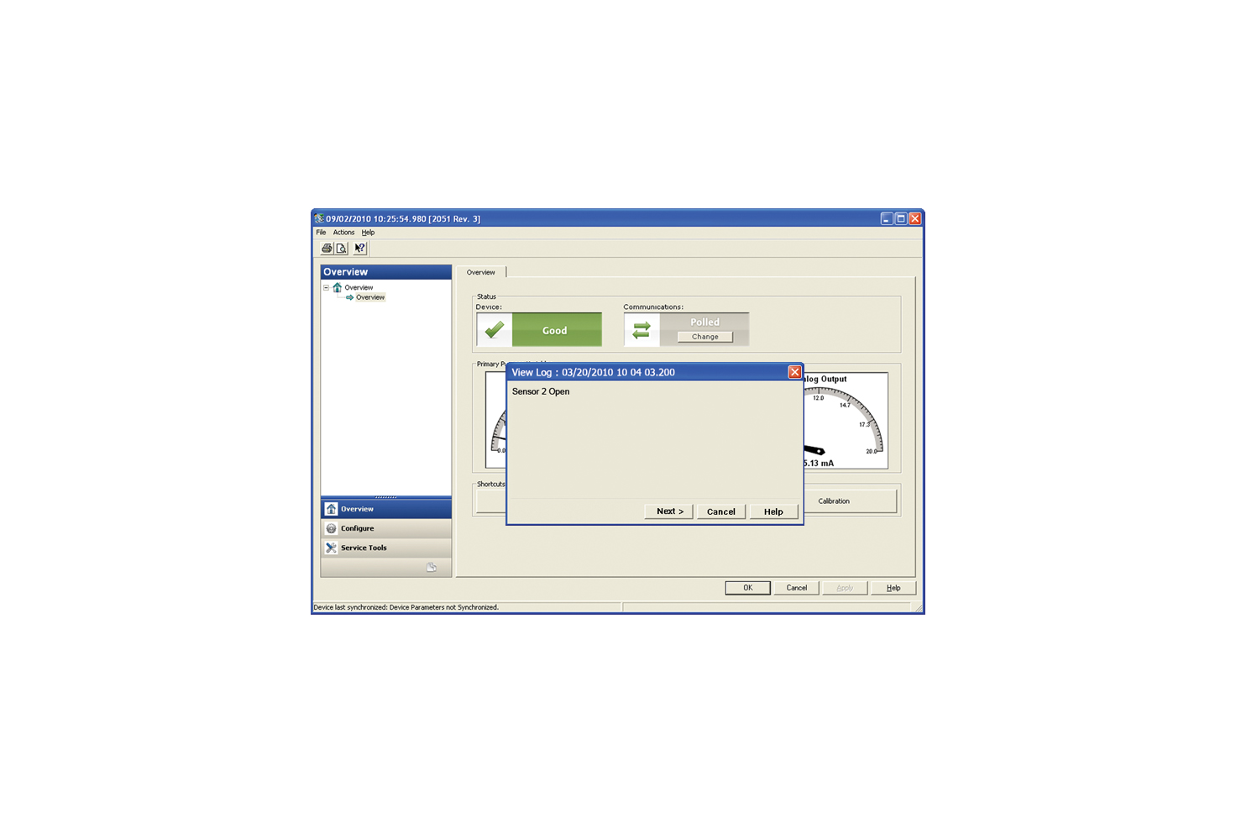
Task: Close the View Log dialog with the red X
Action: (794, 372)
